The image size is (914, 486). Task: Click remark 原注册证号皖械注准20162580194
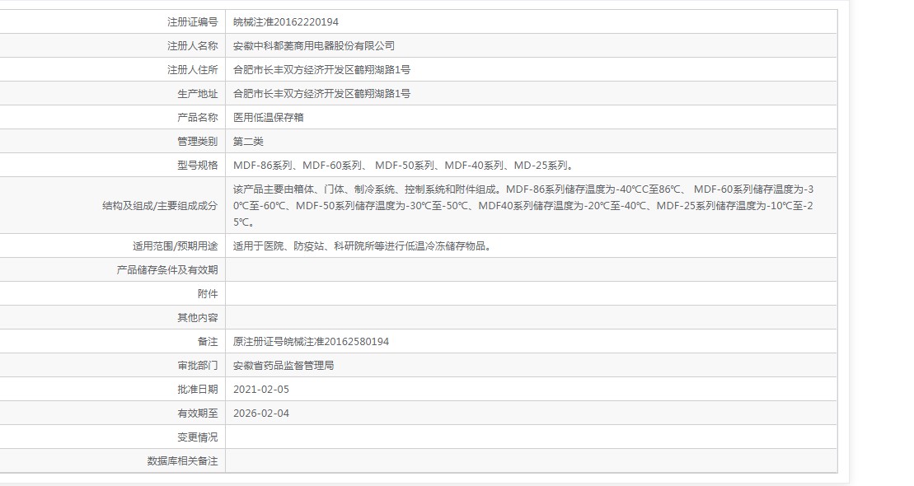click(x=311, y=342)
